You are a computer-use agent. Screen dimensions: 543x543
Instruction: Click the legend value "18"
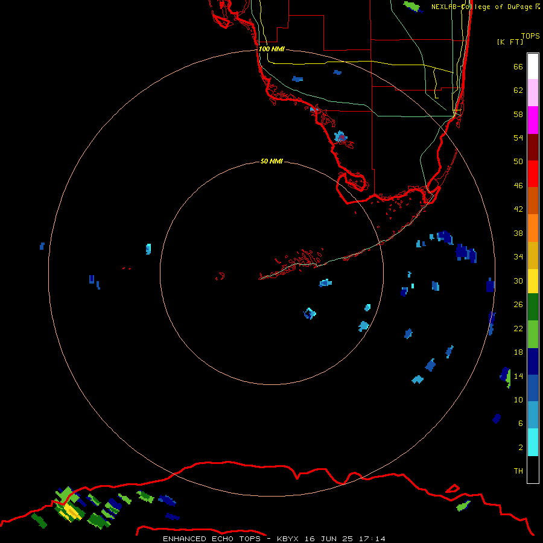(518, 352)
